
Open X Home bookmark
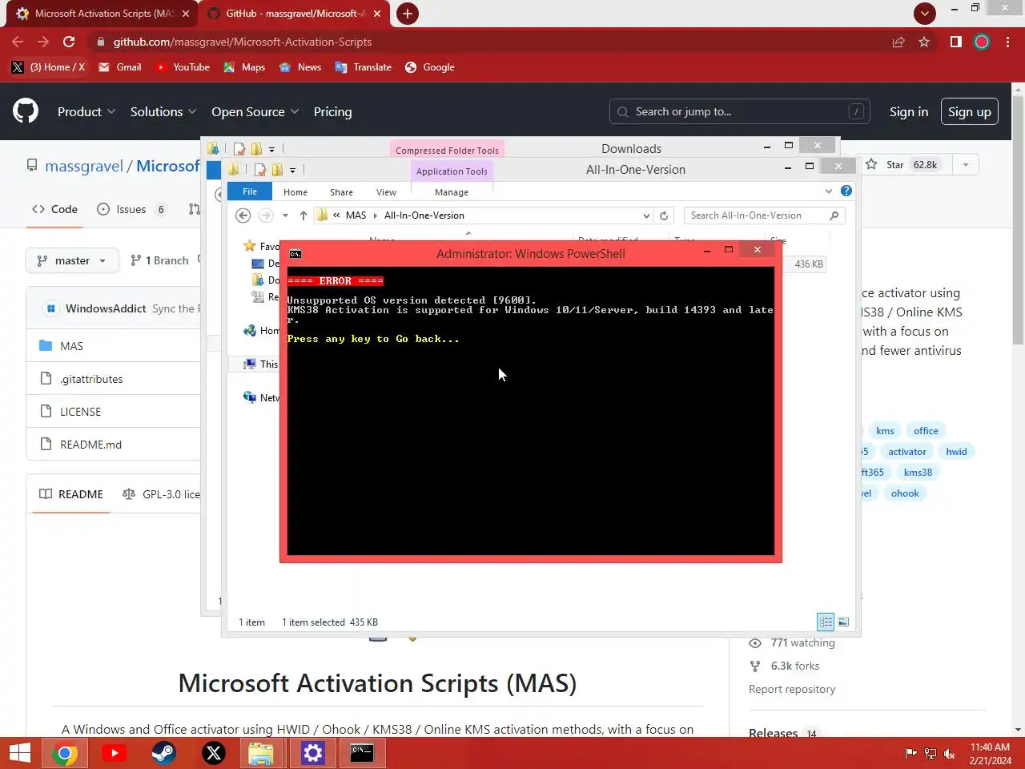(48, 67)
